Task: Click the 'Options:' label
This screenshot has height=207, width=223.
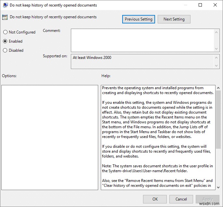Action: 9,76
